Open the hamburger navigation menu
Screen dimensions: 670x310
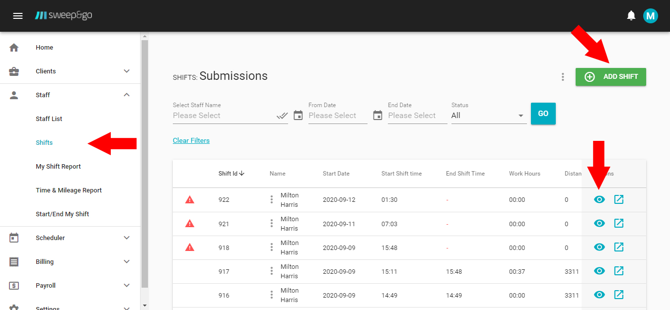click(18, 16)
